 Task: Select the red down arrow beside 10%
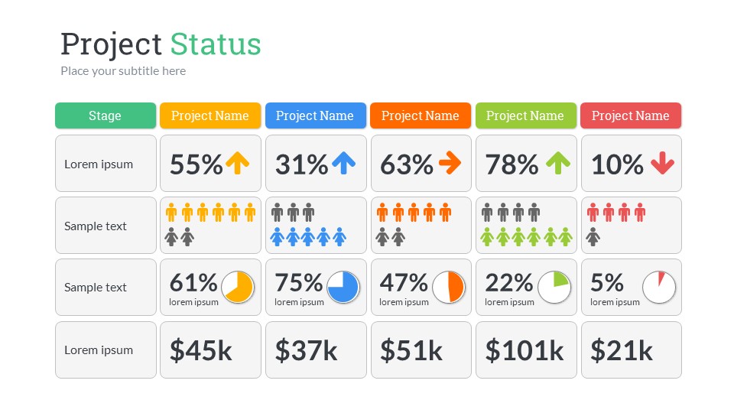[662, 163]
